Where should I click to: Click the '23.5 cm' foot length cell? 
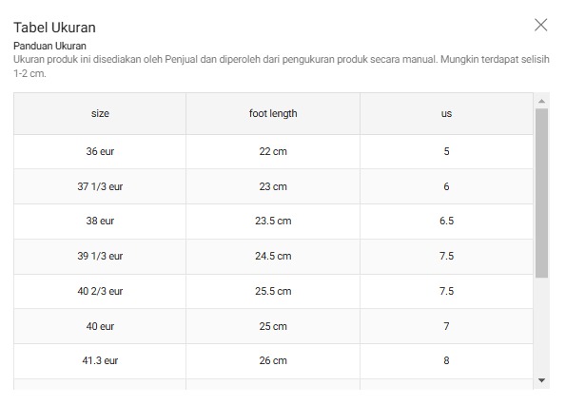(273, 222)
